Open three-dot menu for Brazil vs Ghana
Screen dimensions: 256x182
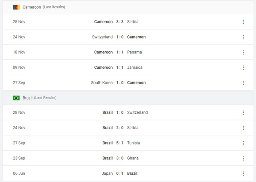click(244, 159)
